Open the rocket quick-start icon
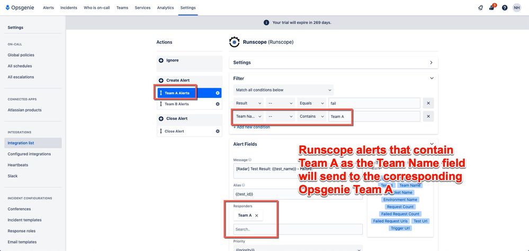The height and width of the screenshot is (251, 529). point(480,8)
